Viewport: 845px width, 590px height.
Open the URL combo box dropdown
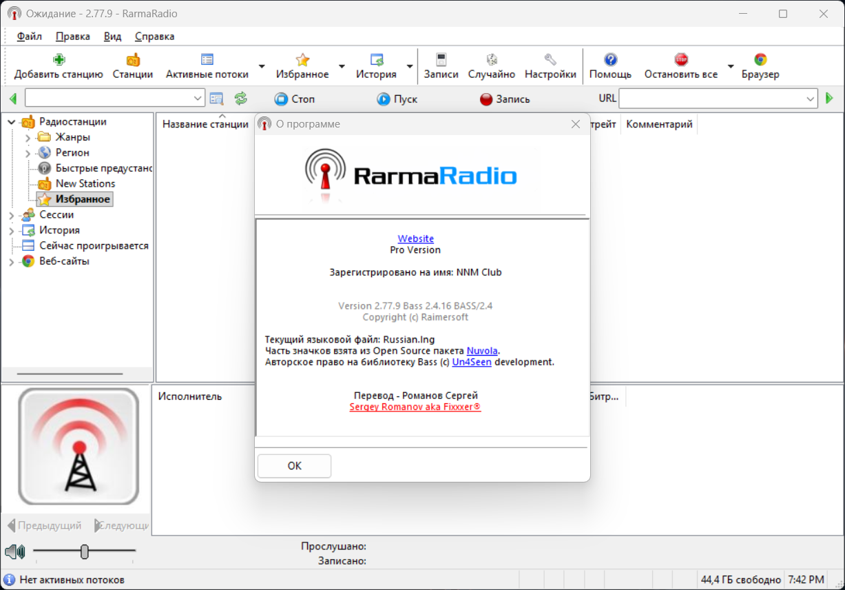(810, 99)
